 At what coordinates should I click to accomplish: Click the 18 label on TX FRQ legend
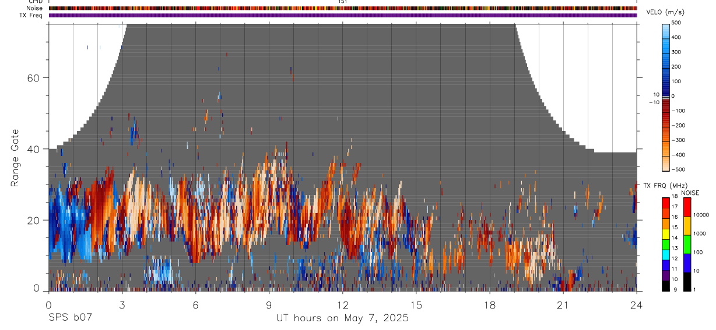click(675, 196)
